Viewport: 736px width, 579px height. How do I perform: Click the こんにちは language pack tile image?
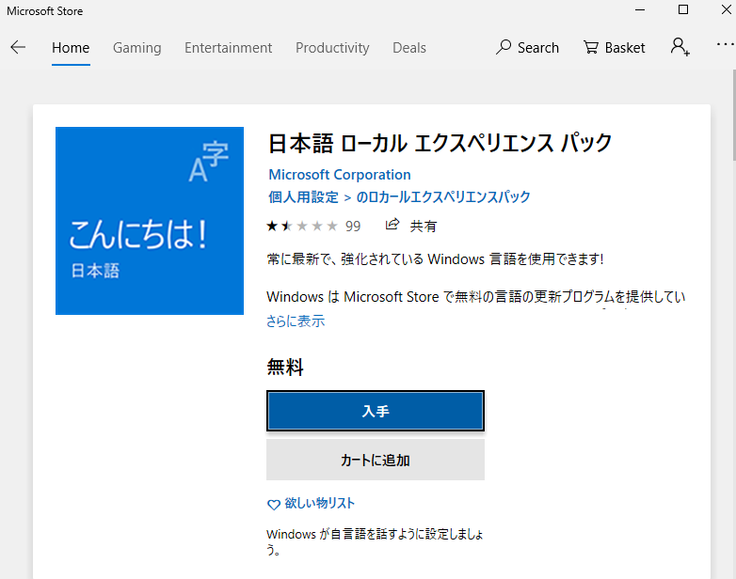point(150,221)
